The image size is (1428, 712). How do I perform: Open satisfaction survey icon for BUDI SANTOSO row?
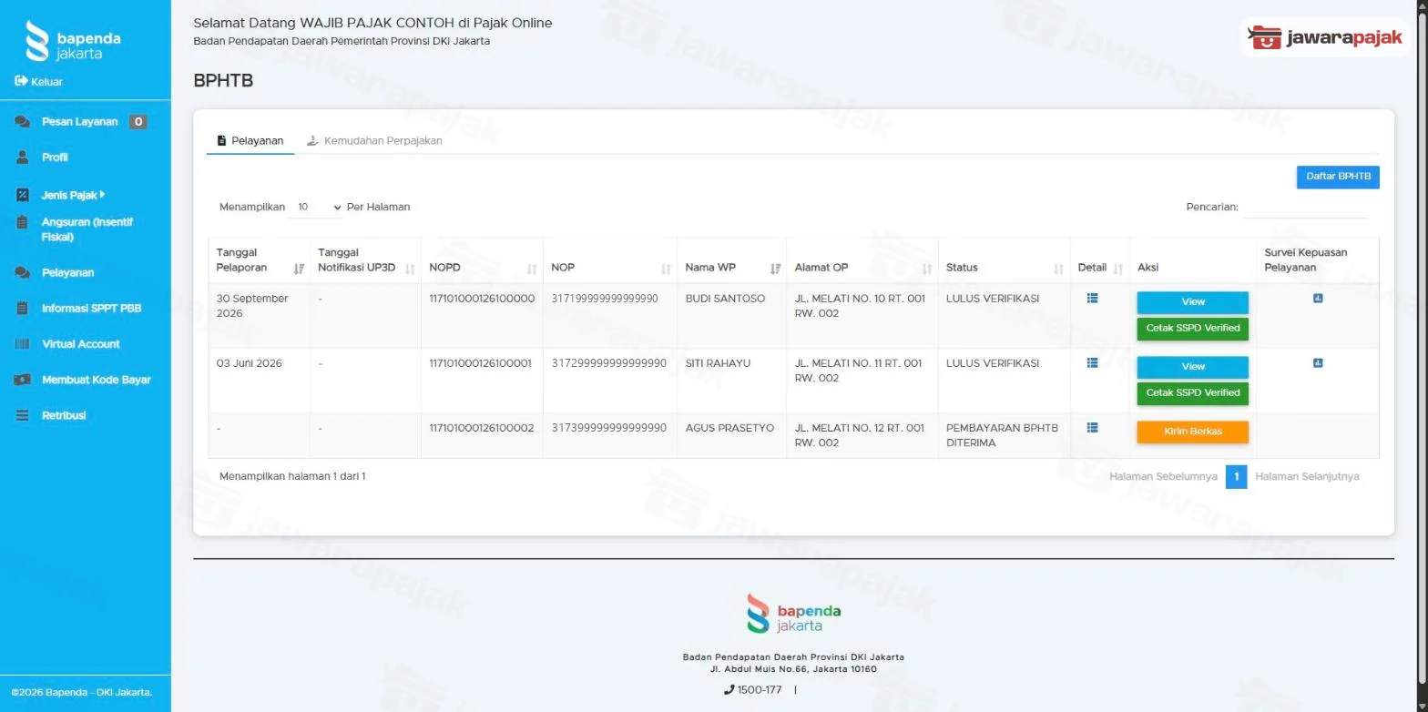[x=1318, y=298]
